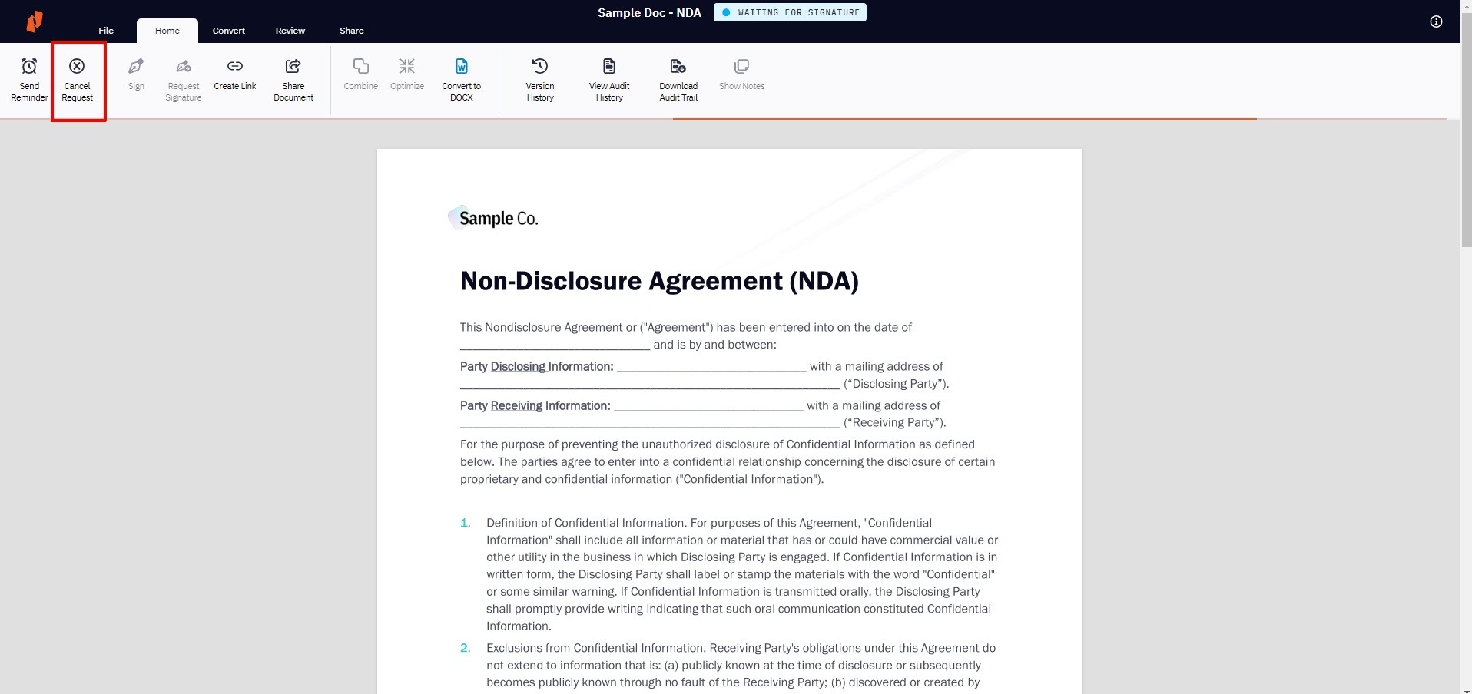Click the Combine files icon

(x=360, y=67)
